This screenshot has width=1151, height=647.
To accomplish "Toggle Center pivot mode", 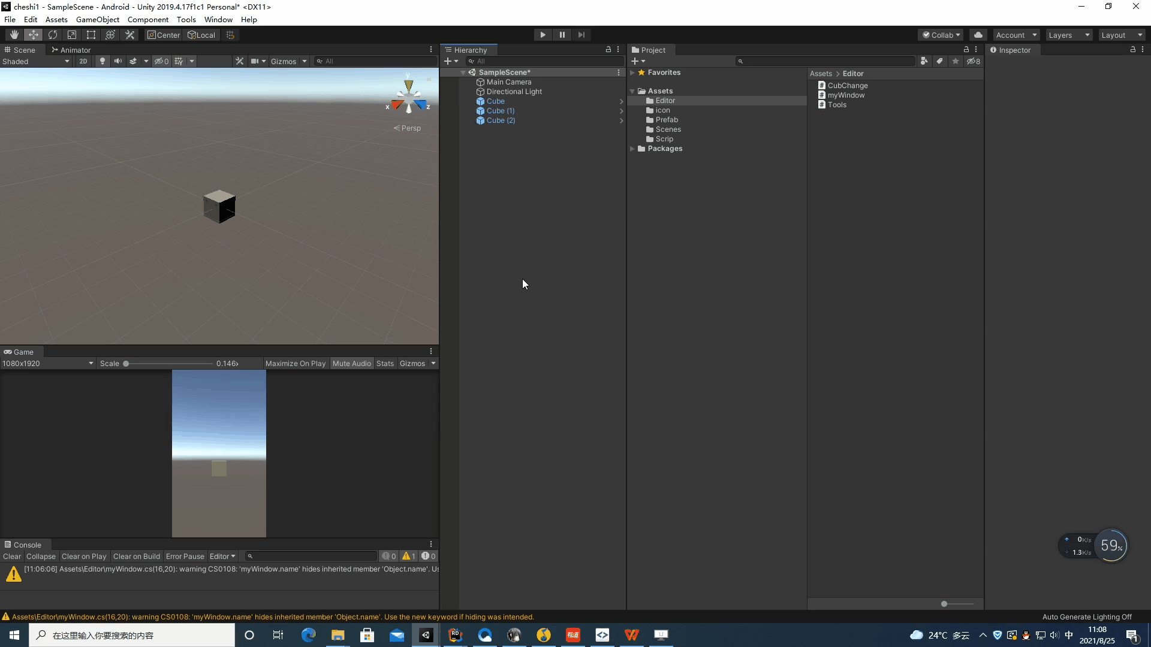I will point(164,35).
